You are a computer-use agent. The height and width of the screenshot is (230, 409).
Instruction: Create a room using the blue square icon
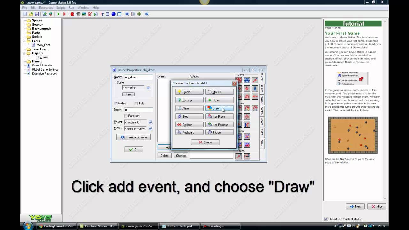[x=119, y=14]
